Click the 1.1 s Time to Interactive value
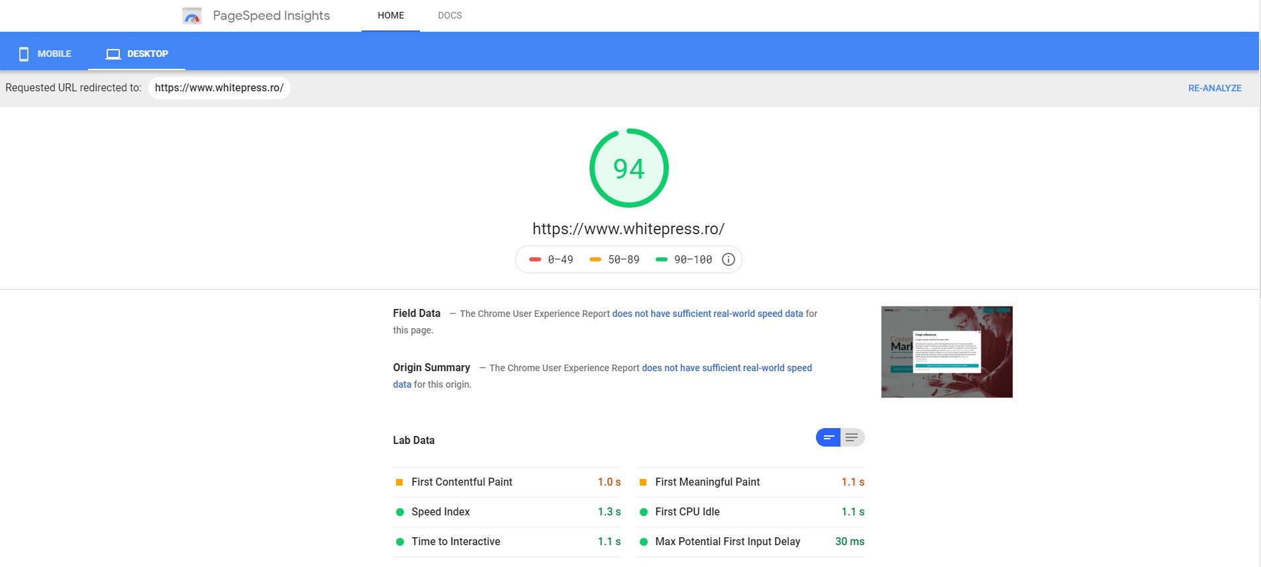 (609, 542)
